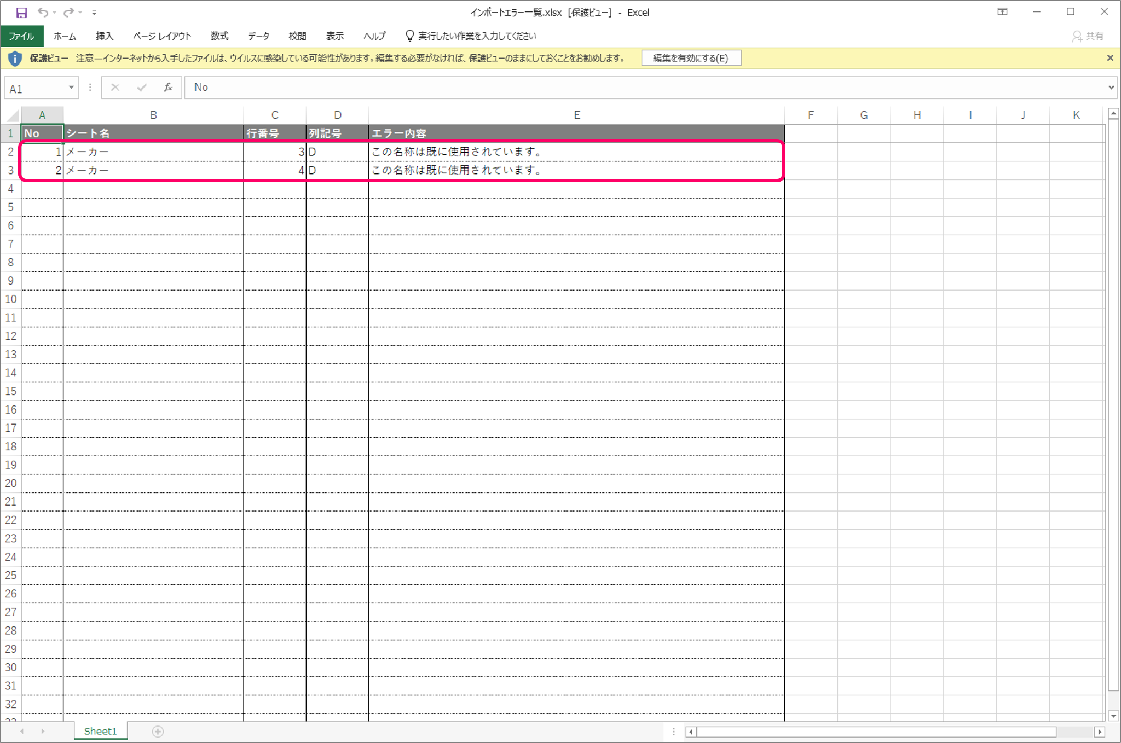The height and width of the screenshot is (743, 1121).
Task: Click the Undo arrow icon
Action: [43, 12]
